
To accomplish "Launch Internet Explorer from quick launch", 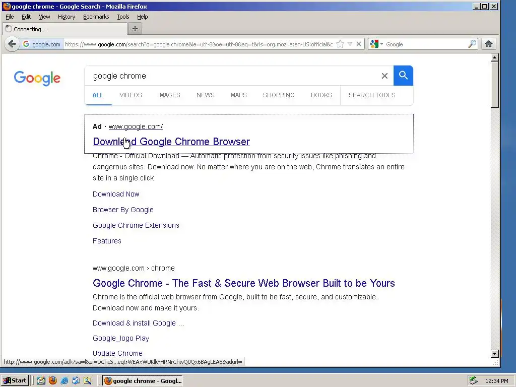I will 64,380.
